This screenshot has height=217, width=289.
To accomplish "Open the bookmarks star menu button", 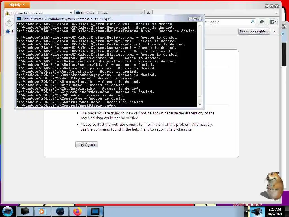I will pyautogui.click(x=273, y=22).
